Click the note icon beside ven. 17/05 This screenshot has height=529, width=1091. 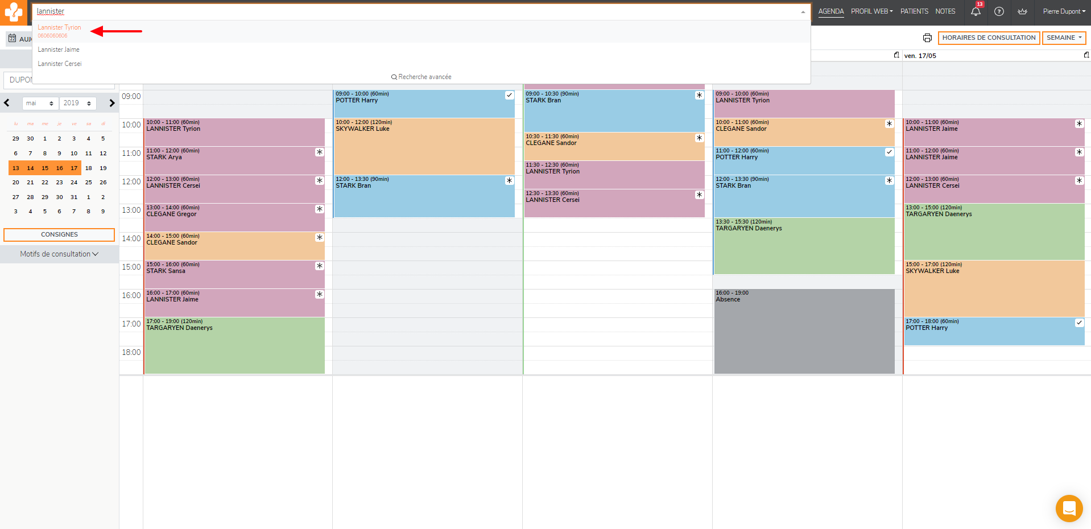pos(1086,55)
